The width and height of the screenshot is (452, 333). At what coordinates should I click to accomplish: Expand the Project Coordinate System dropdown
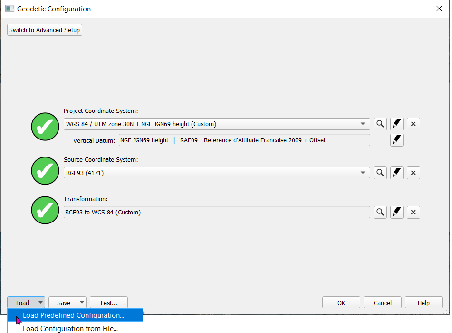coord(364,124)
